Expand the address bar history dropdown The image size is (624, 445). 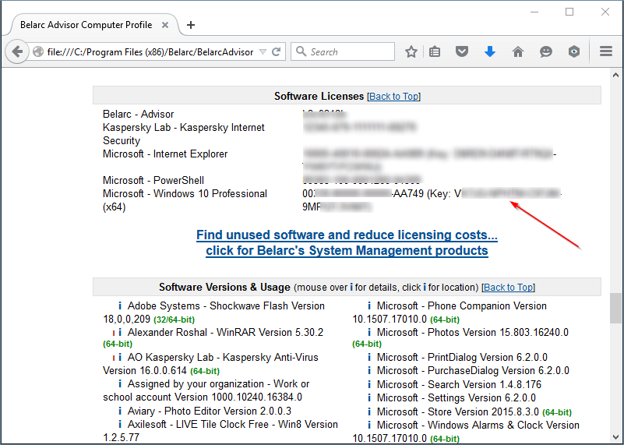[263, 52]
